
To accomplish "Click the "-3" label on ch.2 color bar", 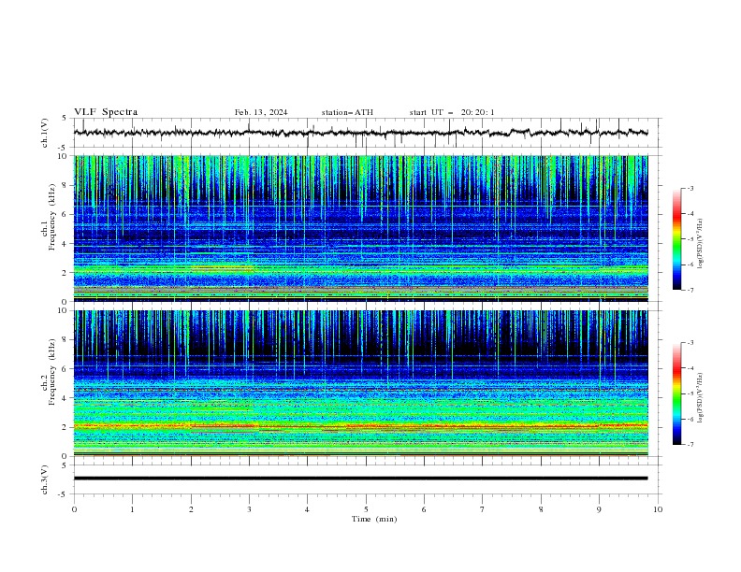I will point(690,343).
